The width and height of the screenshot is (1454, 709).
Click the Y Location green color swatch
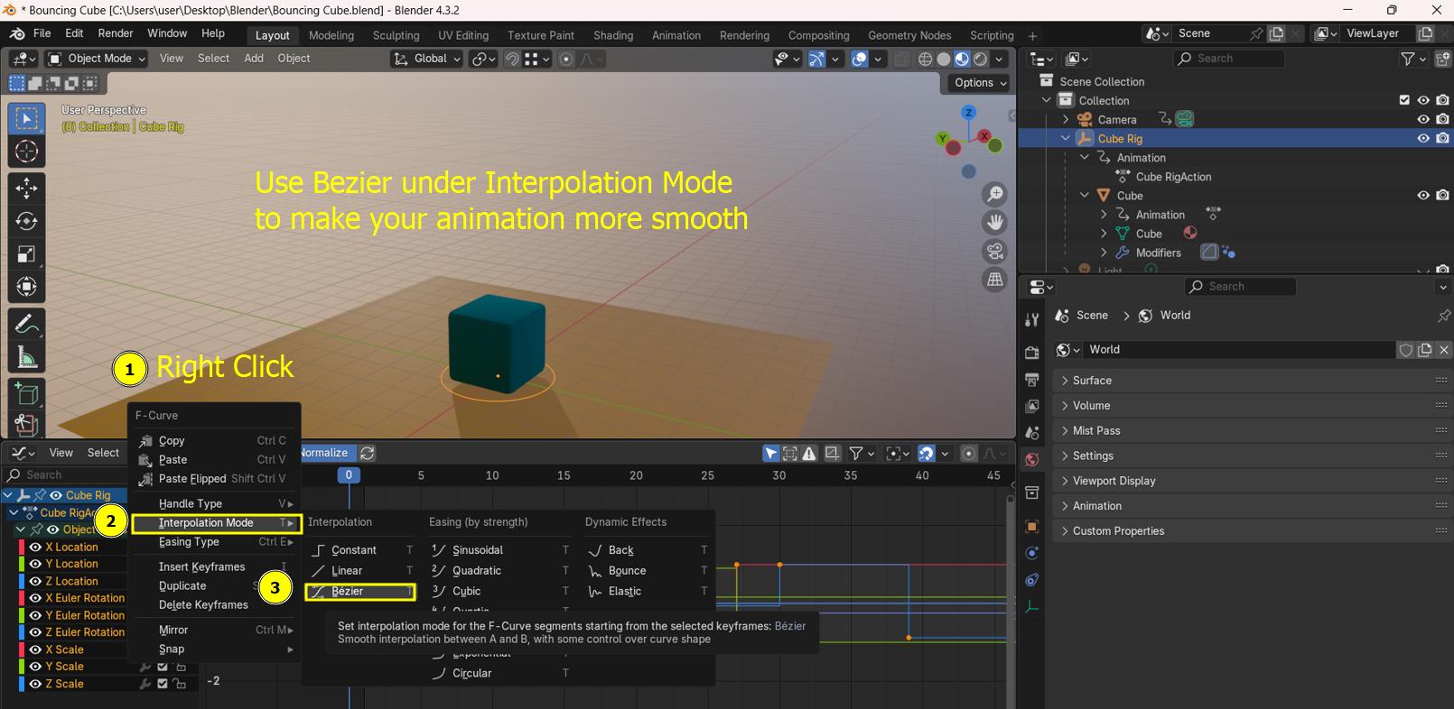[x=22, y=564]
